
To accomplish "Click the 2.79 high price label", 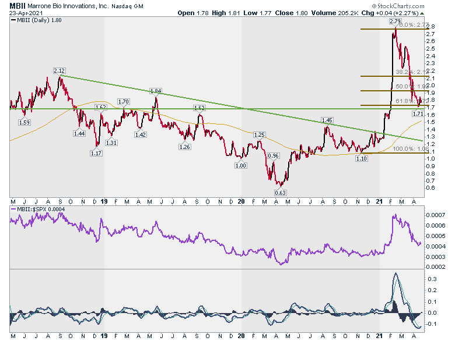I will (395, 21).
